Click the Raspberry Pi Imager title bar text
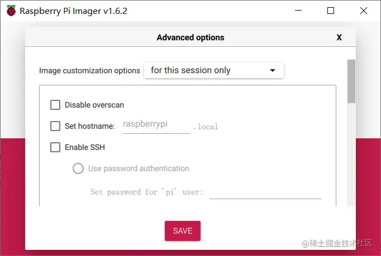381x256 pixels. 73,11
